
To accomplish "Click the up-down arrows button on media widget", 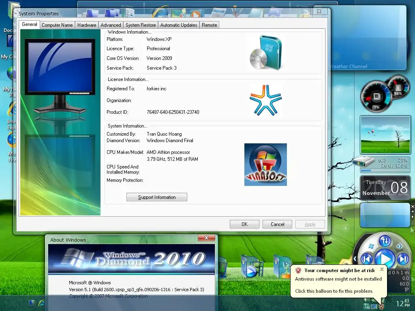I will pyautogui.click(x=385, y=241).
